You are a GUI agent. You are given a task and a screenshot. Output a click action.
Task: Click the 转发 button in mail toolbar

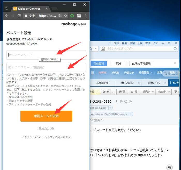coord(106,92)
